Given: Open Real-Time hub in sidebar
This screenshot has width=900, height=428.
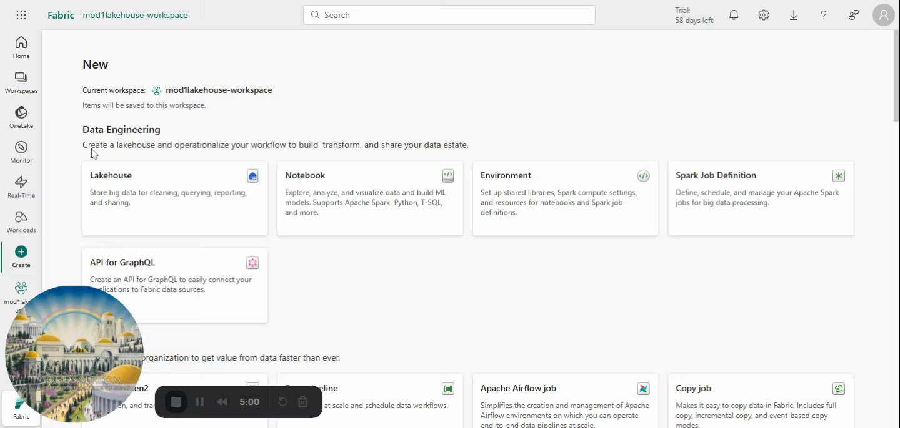Looking at the screenshot, I should pyautogui.click(x=21, y=187).
